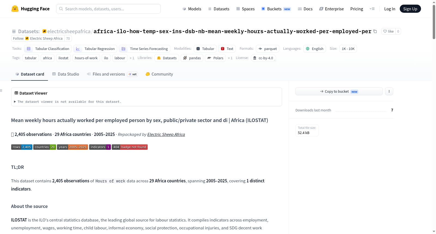The width and height of the screenshot is (436, 234).
Task: Click the ilo tag
Action: [106, 58]
